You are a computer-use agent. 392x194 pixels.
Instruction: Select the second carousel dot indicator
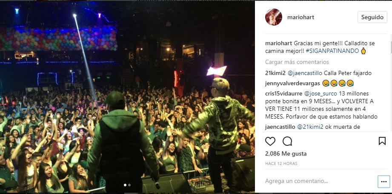(129, 185)
